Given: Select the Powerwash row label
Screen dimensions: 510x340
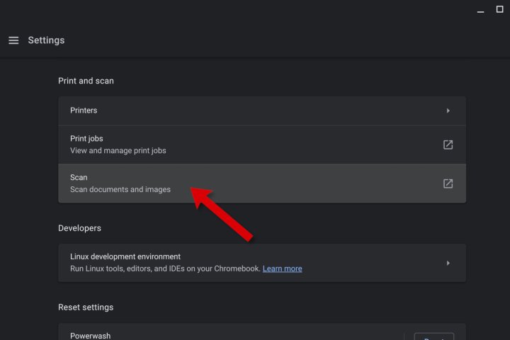Looking at the screenshot, I should pos(91,336).
